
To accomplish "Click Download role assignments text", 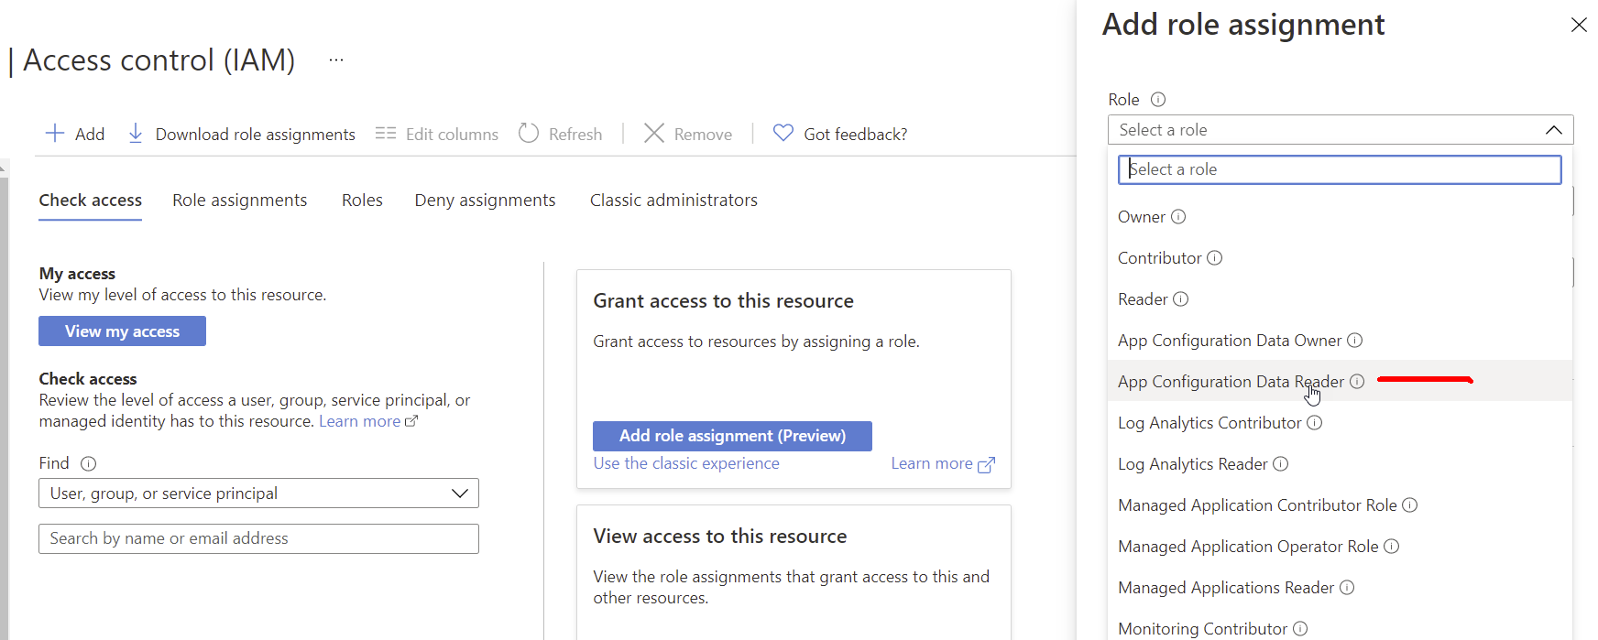I will (256, 135).
